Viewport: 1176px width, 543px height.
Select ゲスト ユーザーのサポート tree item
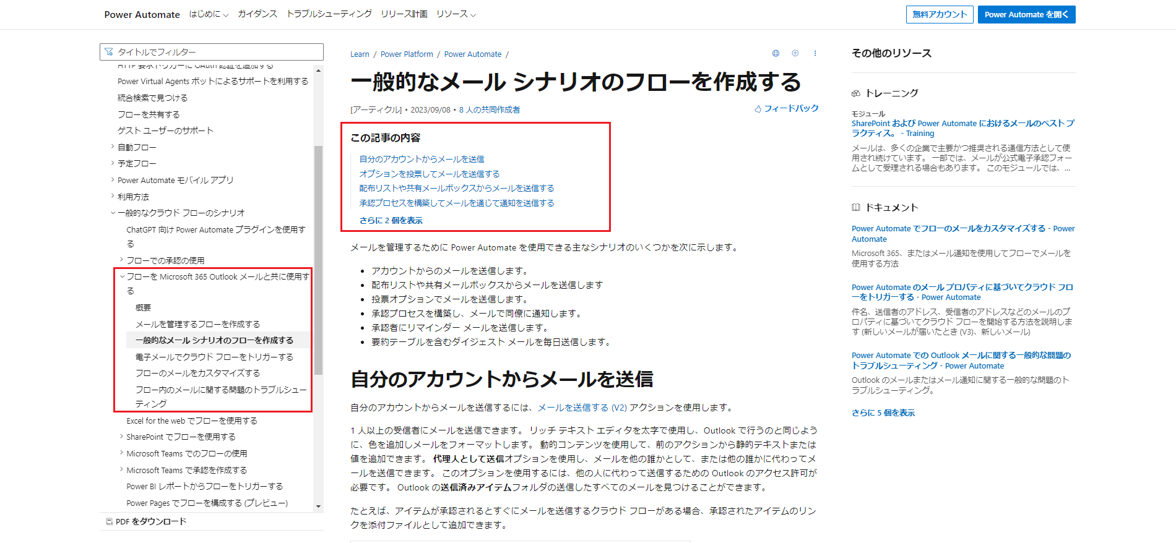[165, 130]
